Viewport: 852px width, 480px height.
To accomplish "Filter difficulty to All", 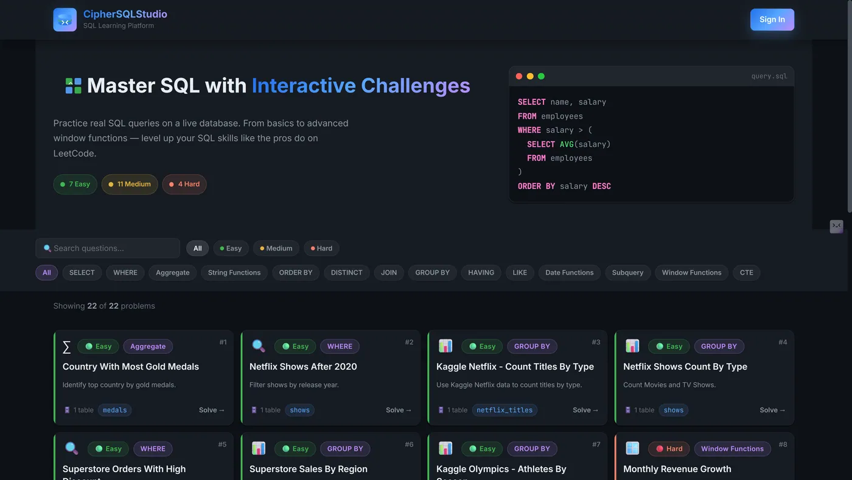I will 198,248.
